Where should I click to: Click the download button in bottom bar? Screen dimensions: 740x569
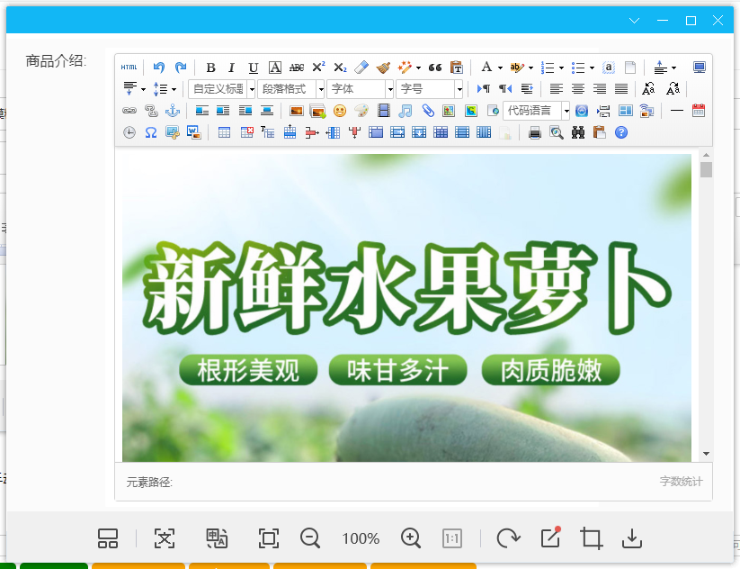point(632,538)
